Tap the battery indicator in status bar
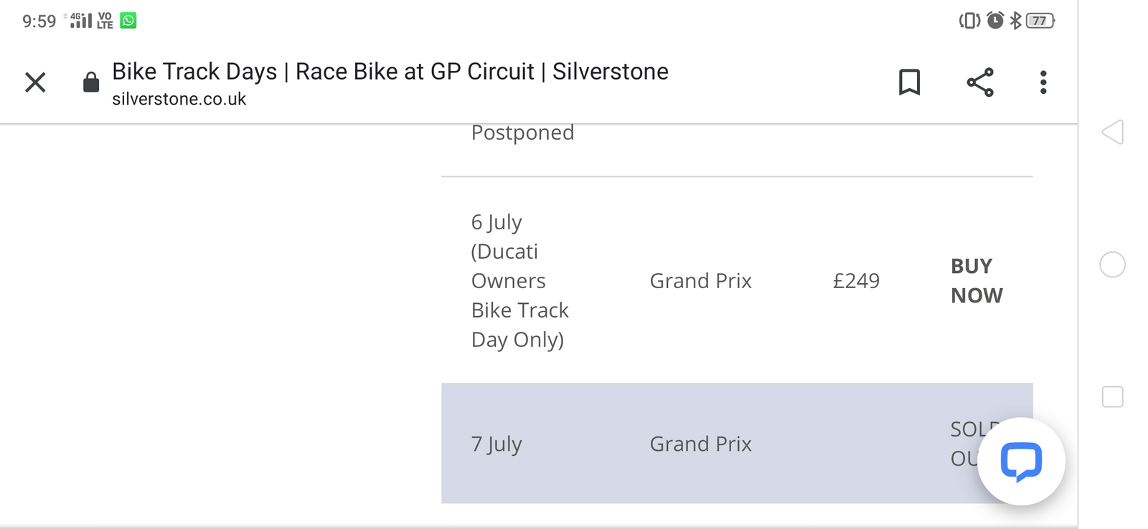1148x529 pixels. tap(1040, 21)
